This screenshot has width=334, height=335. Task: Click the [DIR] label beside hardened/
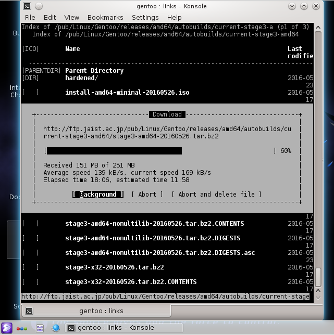(x=30, y=78)
